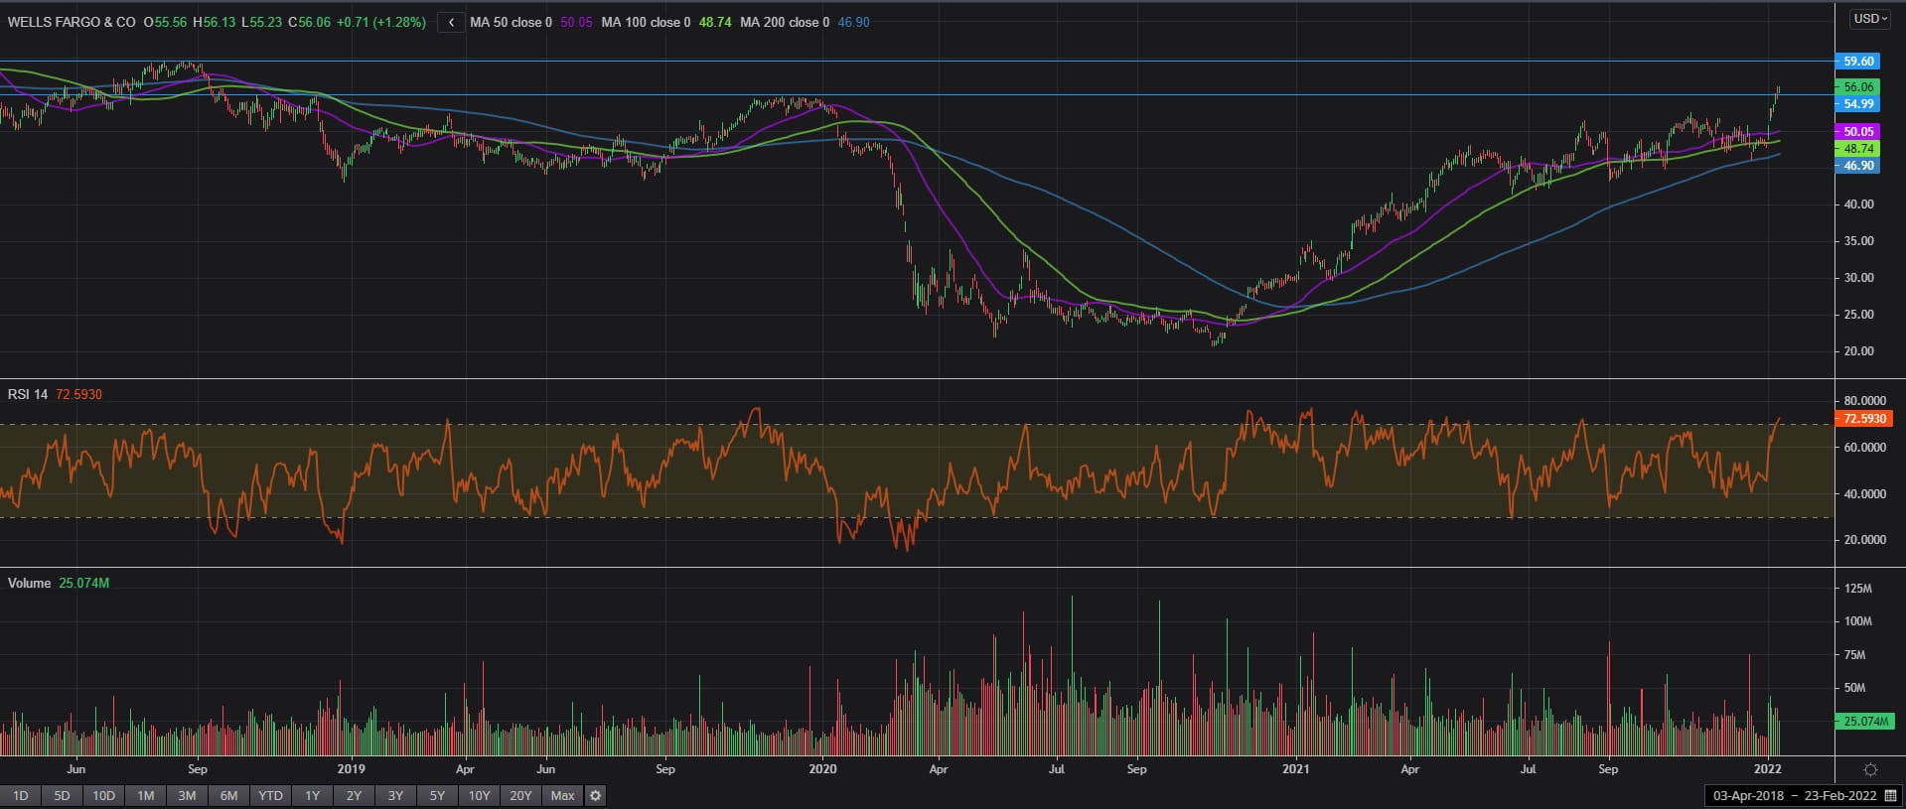Switch to the YTD range
This screenshot has height=809, width=1906.
point(270,795)
